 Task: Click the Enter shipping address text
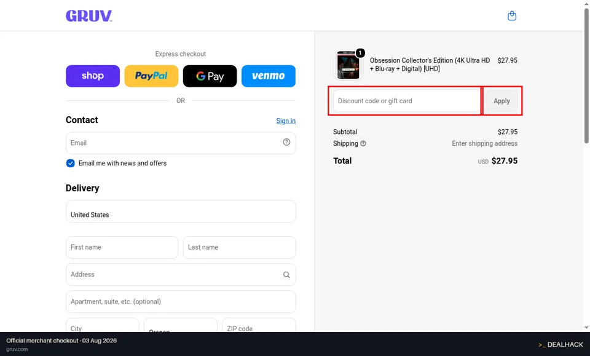pyautogui.click(x=485, y=143)
